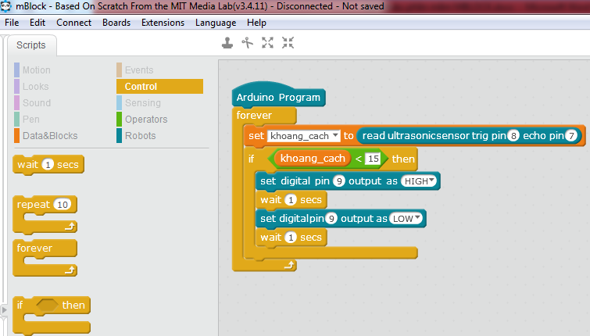Image resolution: width=590 pixels, height=336 pixels.
Task: Click the threshold value 15 field
Action: point(372,159)
